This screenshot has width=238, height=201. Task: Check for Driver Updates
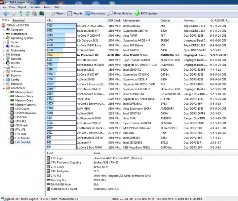[x=120, y=14]
